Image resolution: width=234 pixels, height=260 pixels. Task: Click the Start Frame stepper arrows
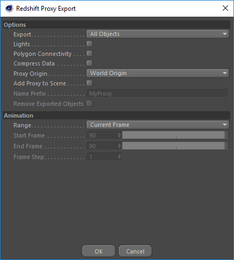point(119,135)
